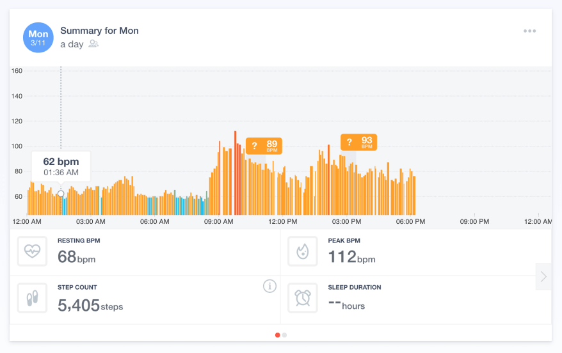Image resolution: width=562 pixels, height=353 pixels.
Task: Open the step count info icon
Action: pos(269,286)
